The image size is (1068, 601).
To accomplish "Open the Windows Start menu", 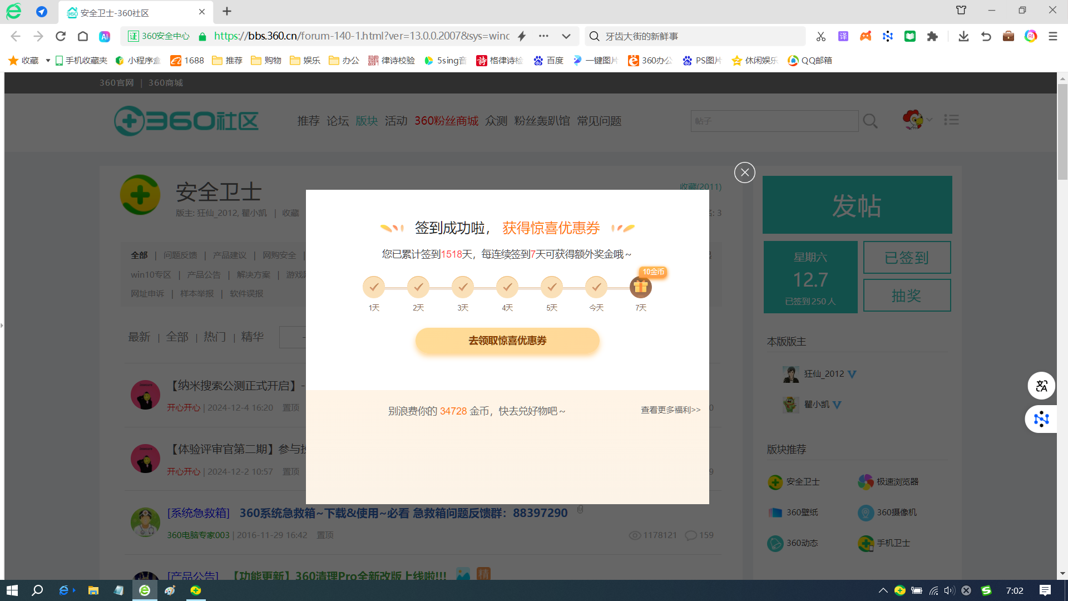I will click(12, 590).
